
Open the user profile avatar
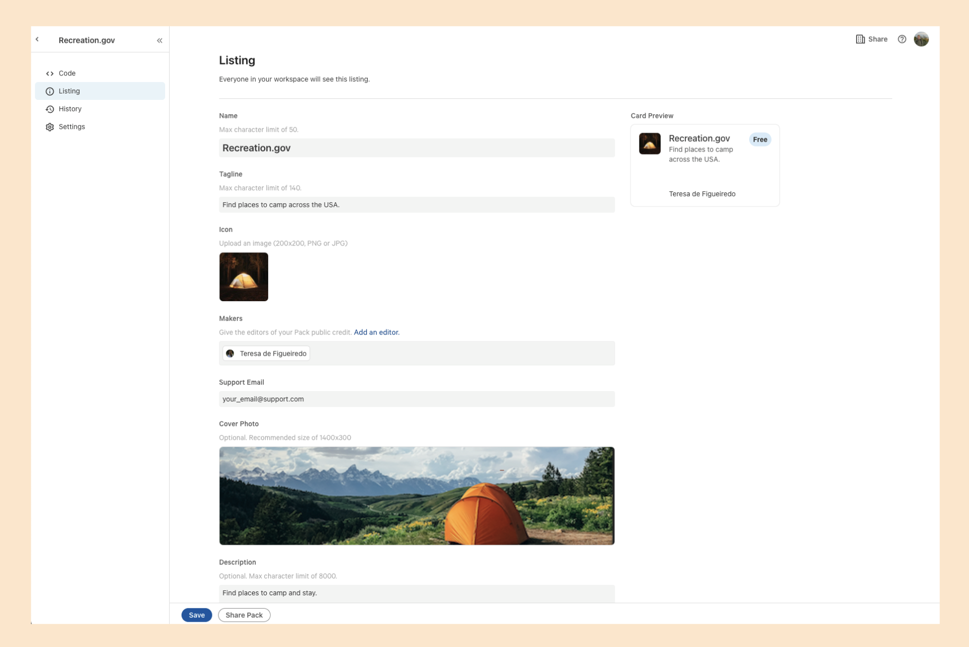(x=921, y=39)
